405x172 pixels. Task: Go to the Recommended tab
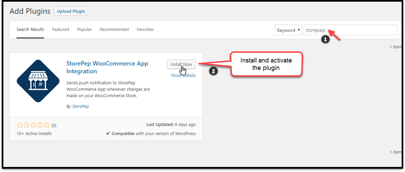click(x=114, y=30)
